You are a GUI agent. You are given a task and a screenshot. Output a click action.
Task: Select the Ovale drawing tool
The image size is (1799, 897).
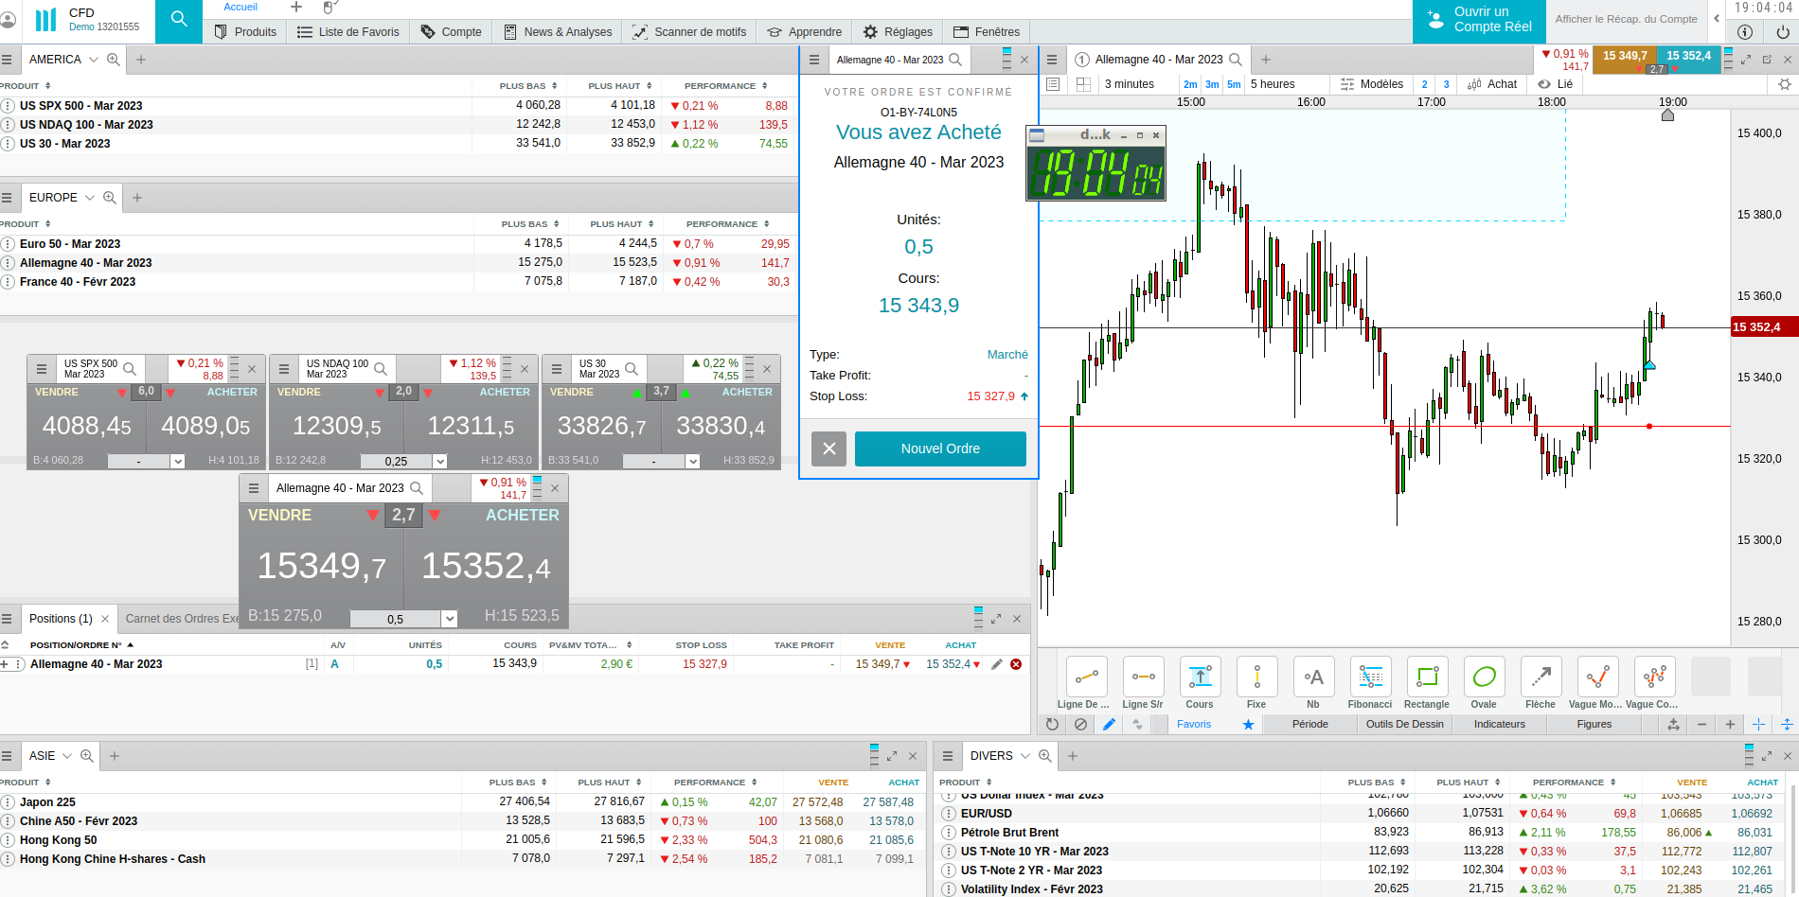click(x=1484, y=683)
